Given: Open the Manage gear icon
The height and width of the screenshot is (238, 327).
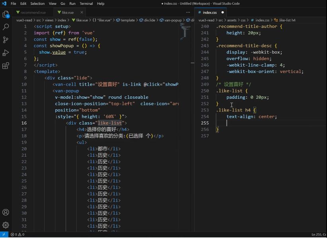Looking at the screenshot, I should click(x=6, y=225).
